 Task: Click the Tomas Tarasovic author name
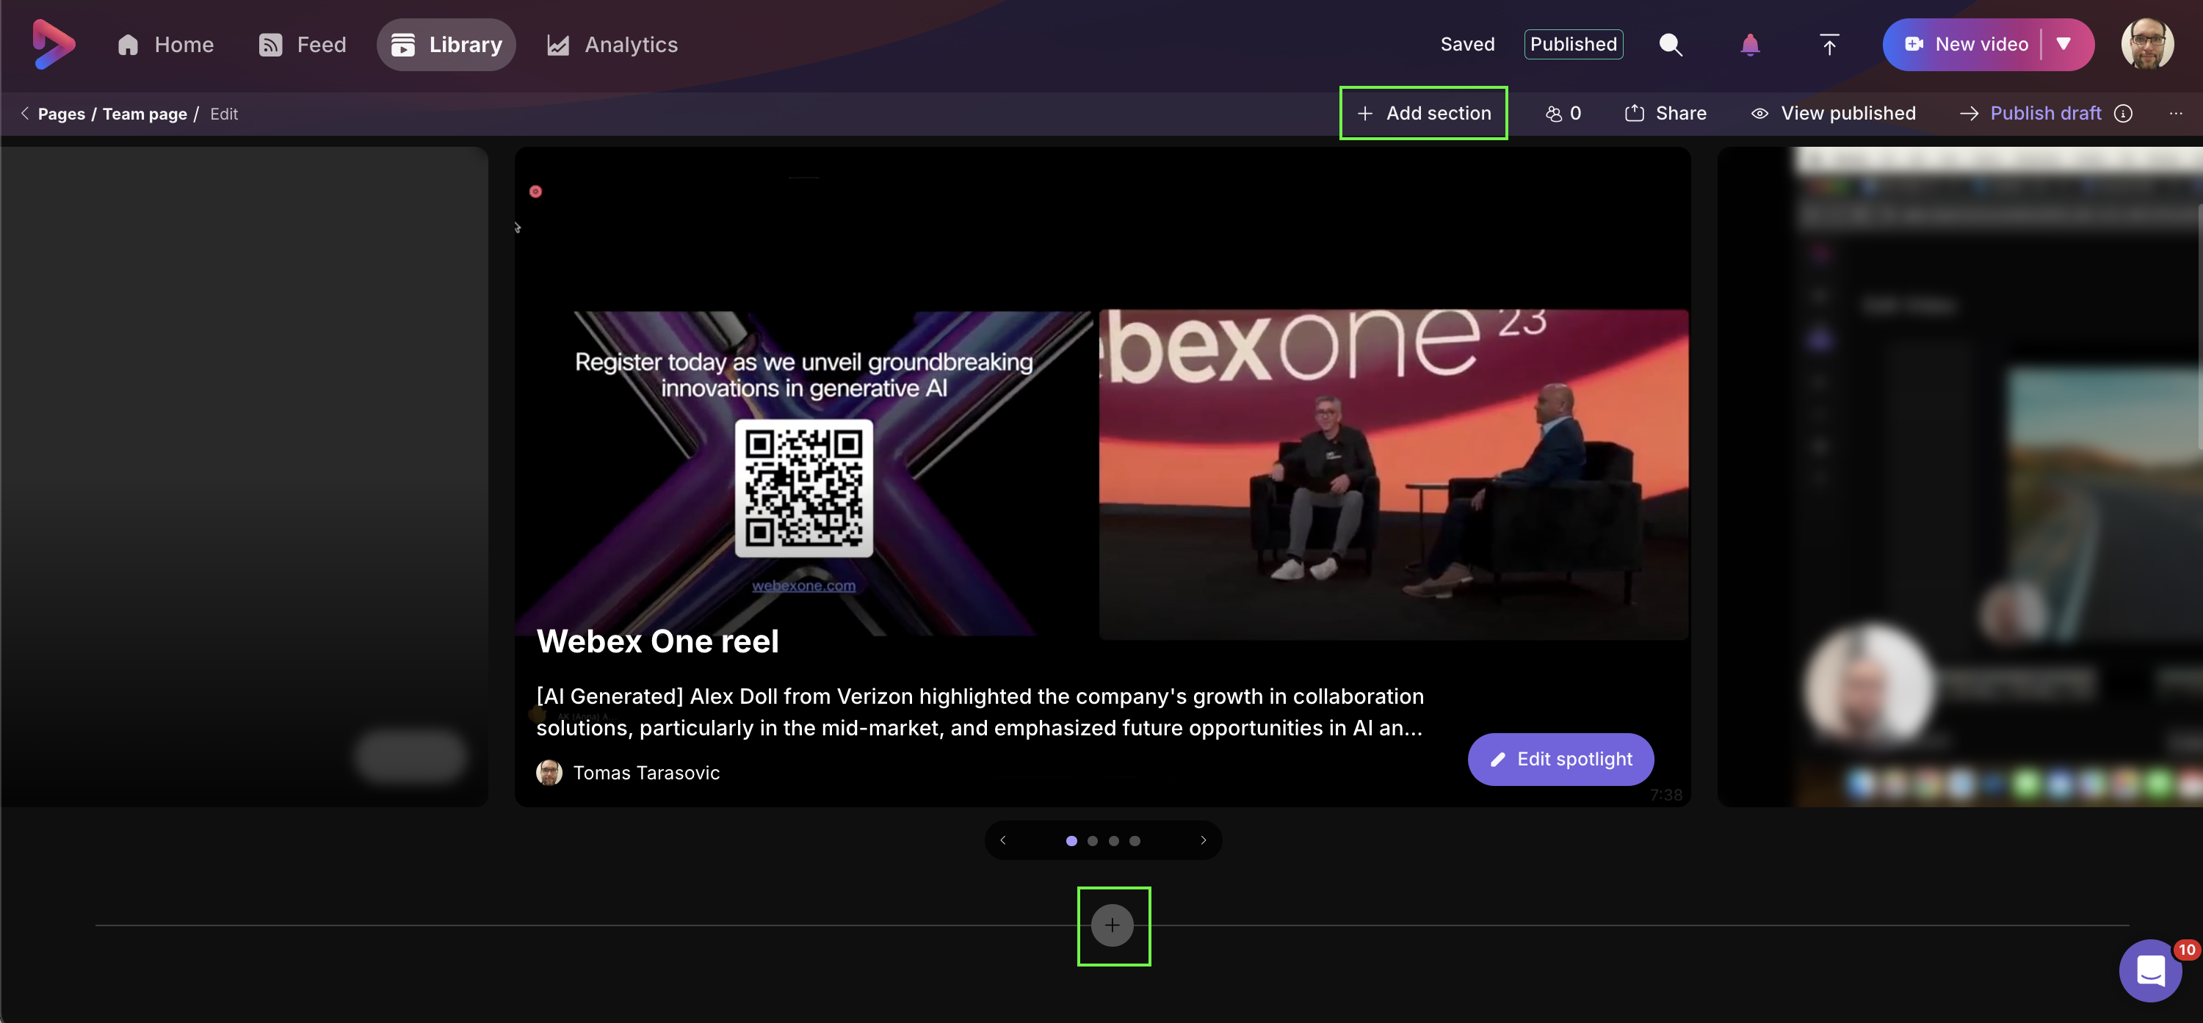point(645,773)
